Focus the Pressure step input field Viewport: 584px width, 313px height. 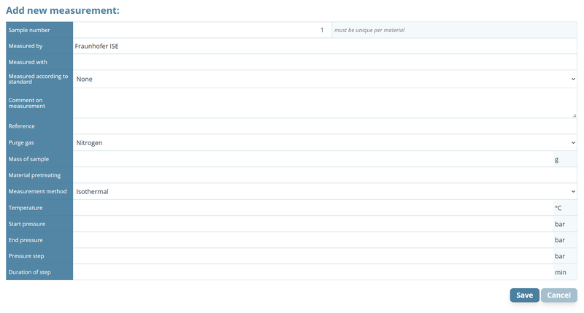pyautogui.click(x=312, y=256)
